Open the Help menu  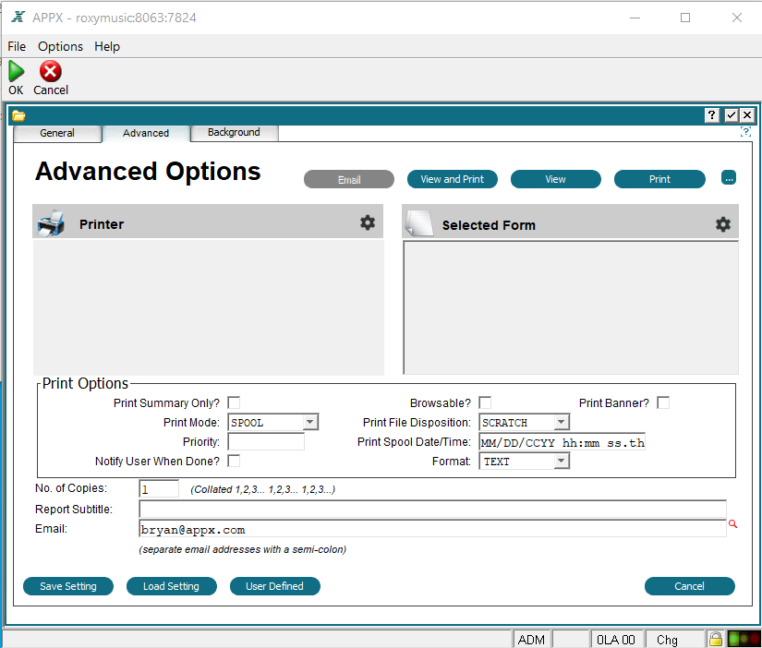[107, 47]
